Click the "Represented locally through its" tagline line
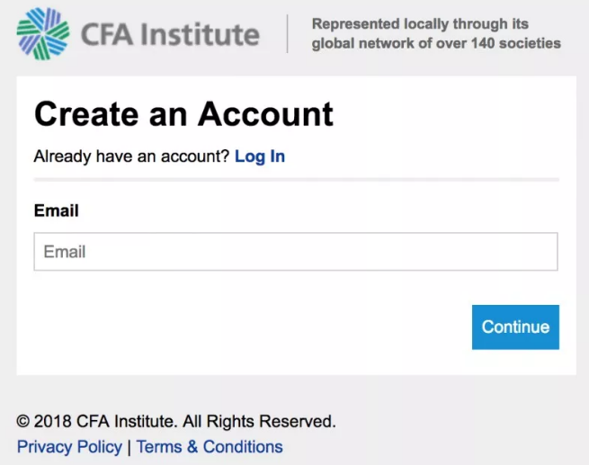The width and height of the screenshot is (589, 465). click(420, 24)
